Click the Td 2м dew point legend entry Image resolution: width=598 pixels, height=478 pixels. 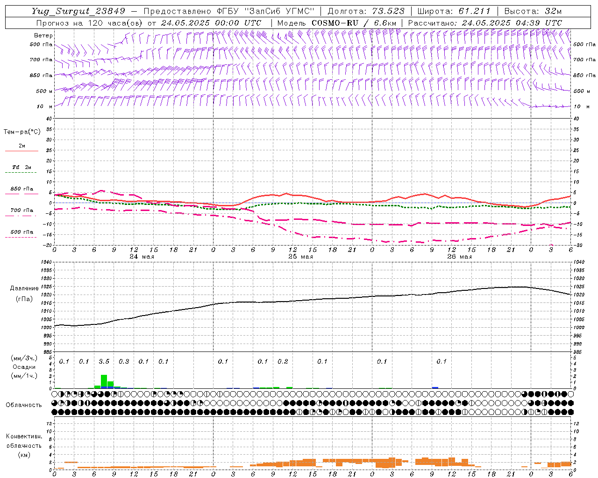(22, 167)
